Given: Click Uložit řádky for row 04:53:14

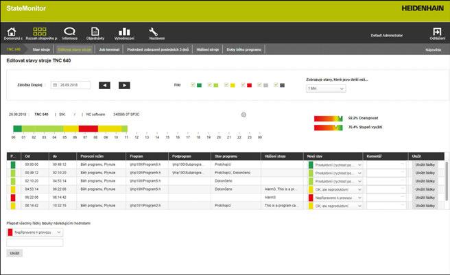Looking at the screenshot, I should click(425, 189).
